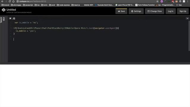Open the andr bookmarks folder
The image size is (190, 107).
(52, 5)
